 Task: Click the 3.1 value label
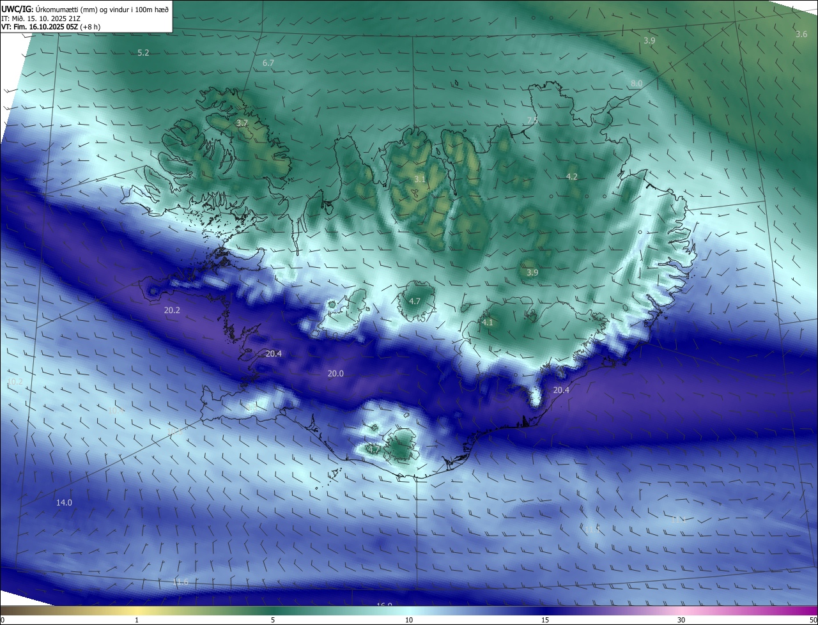coord(419,180)
